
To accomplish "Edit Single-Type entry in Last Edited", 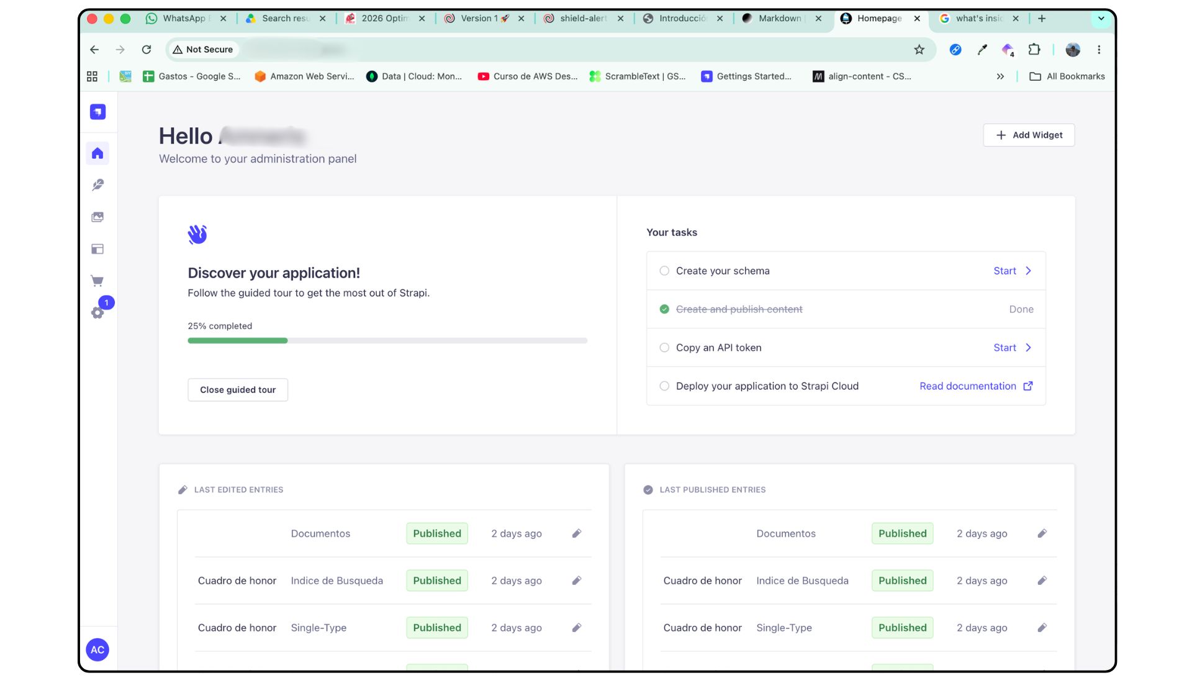I will [577, 628].
